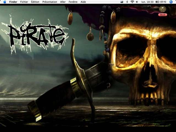The height and width of the screenshot is (132, 176).
Task: Open the Présentation menu
Action: [x=50, y=2]
